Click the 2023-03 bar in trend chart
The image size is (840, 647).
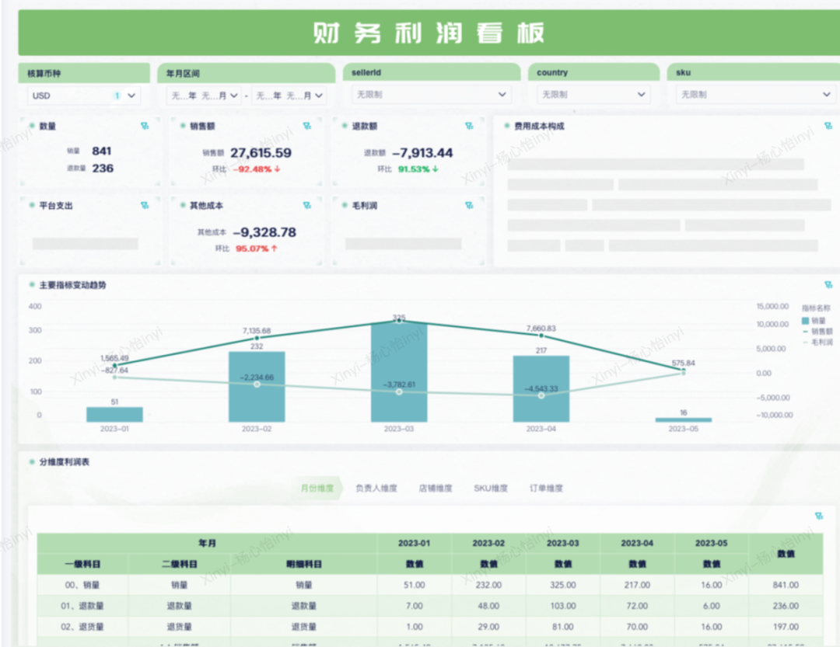click(398, 373)
